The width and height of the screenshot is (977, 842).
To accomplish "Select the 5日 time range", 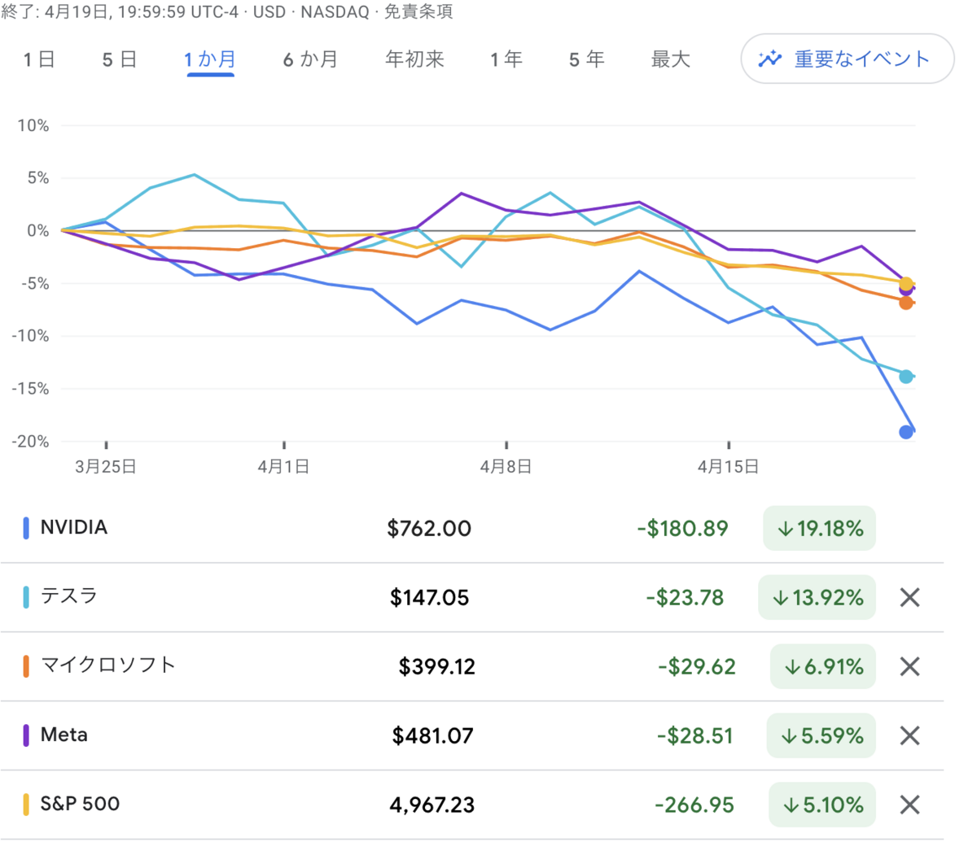I will (x=120, y=59).
